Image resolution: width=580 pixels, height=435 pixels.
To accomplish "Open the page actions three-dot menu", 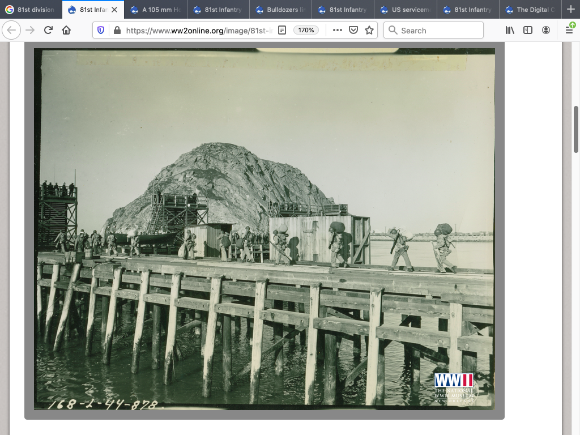I will pyautogui.click(x=338, y=31).
